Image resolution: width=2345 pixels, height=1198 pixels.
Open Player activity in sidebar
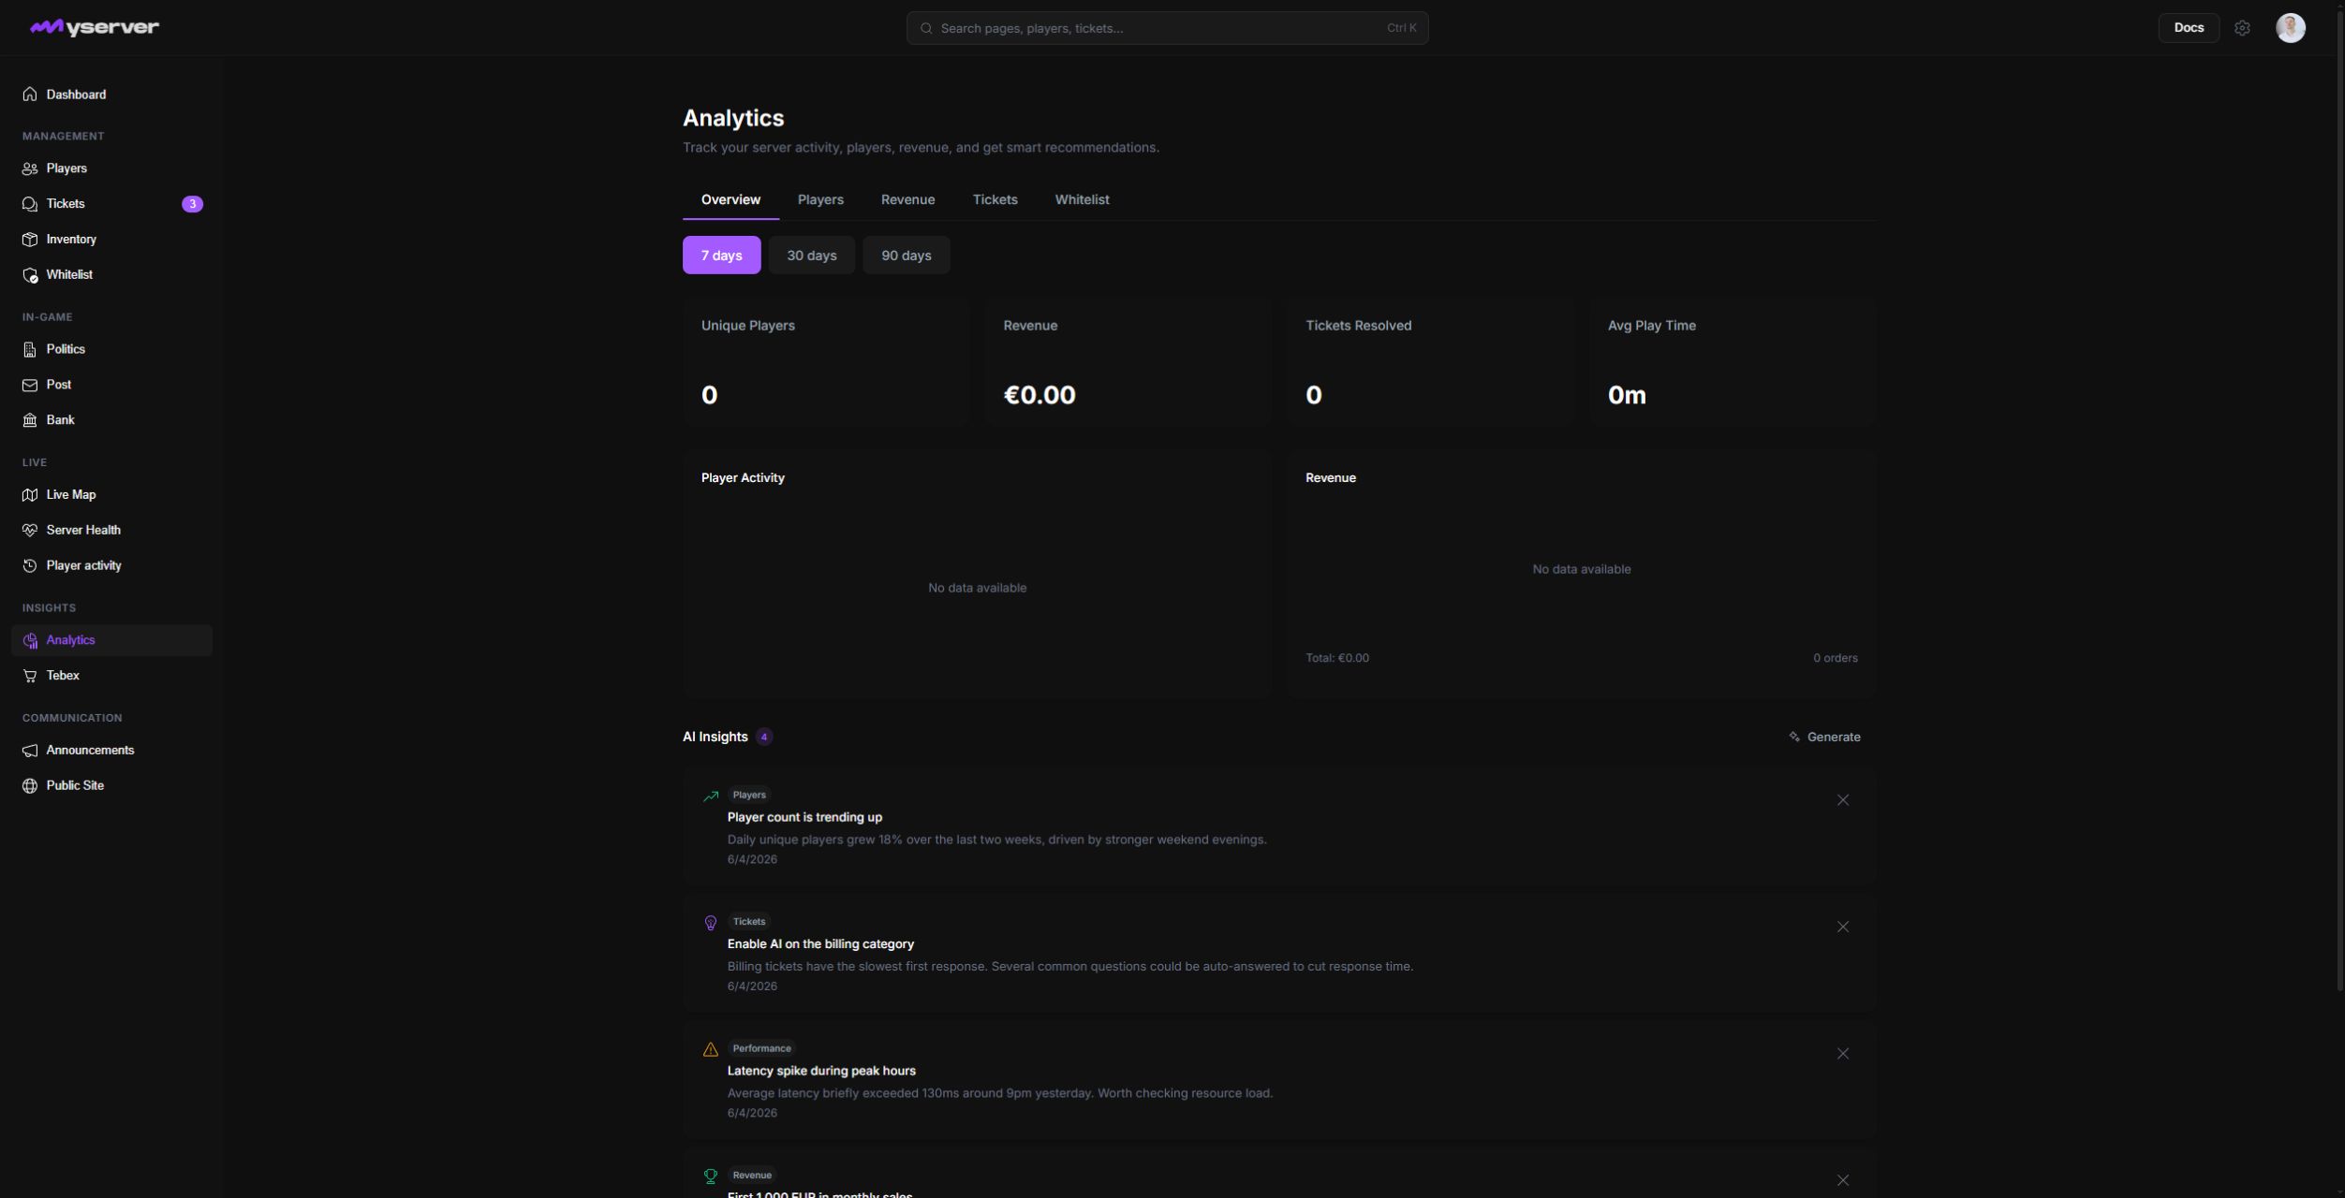tap(111, 566)
